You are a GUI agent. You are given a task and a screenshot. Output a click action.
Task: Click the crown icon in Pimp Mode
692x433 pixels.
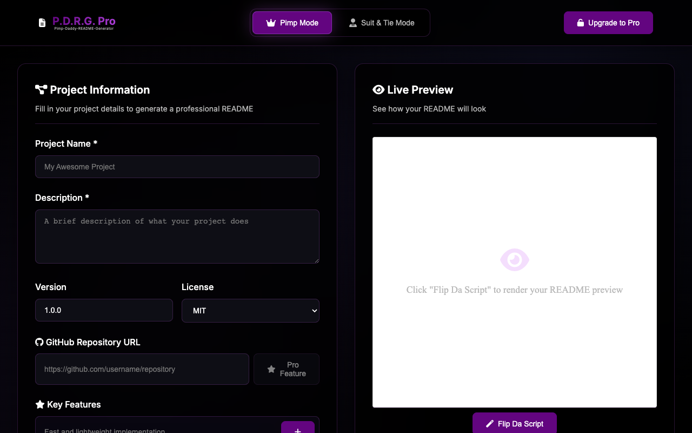tap(271, 23)
